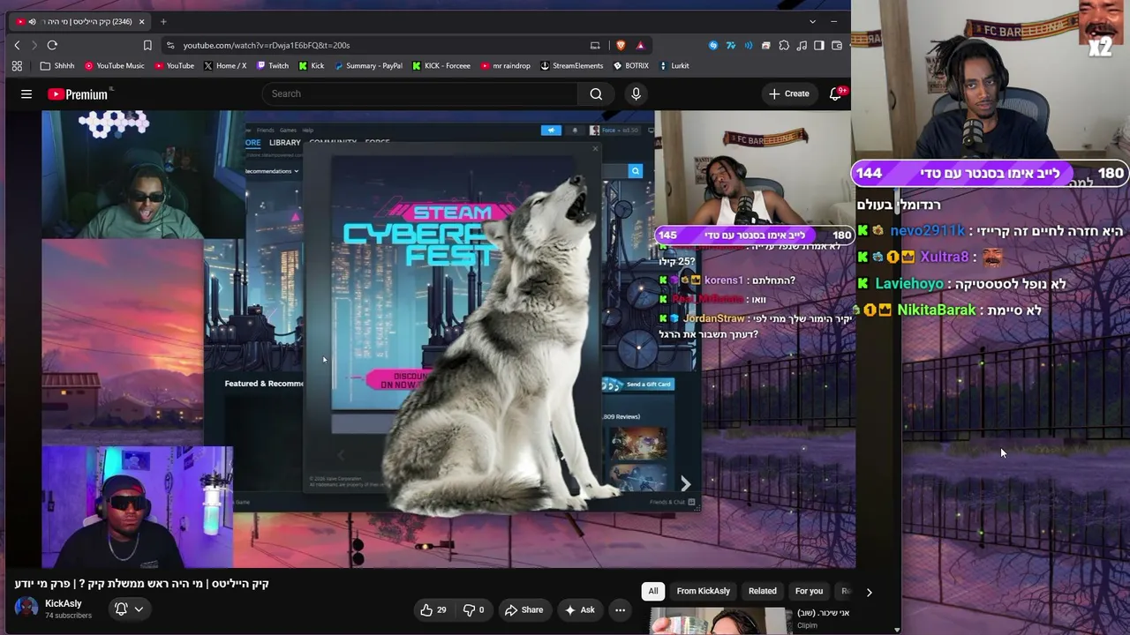The height and width of the screenshot is (635, 1130).
Task: Start voice search with the microphone
Action: 636,93
